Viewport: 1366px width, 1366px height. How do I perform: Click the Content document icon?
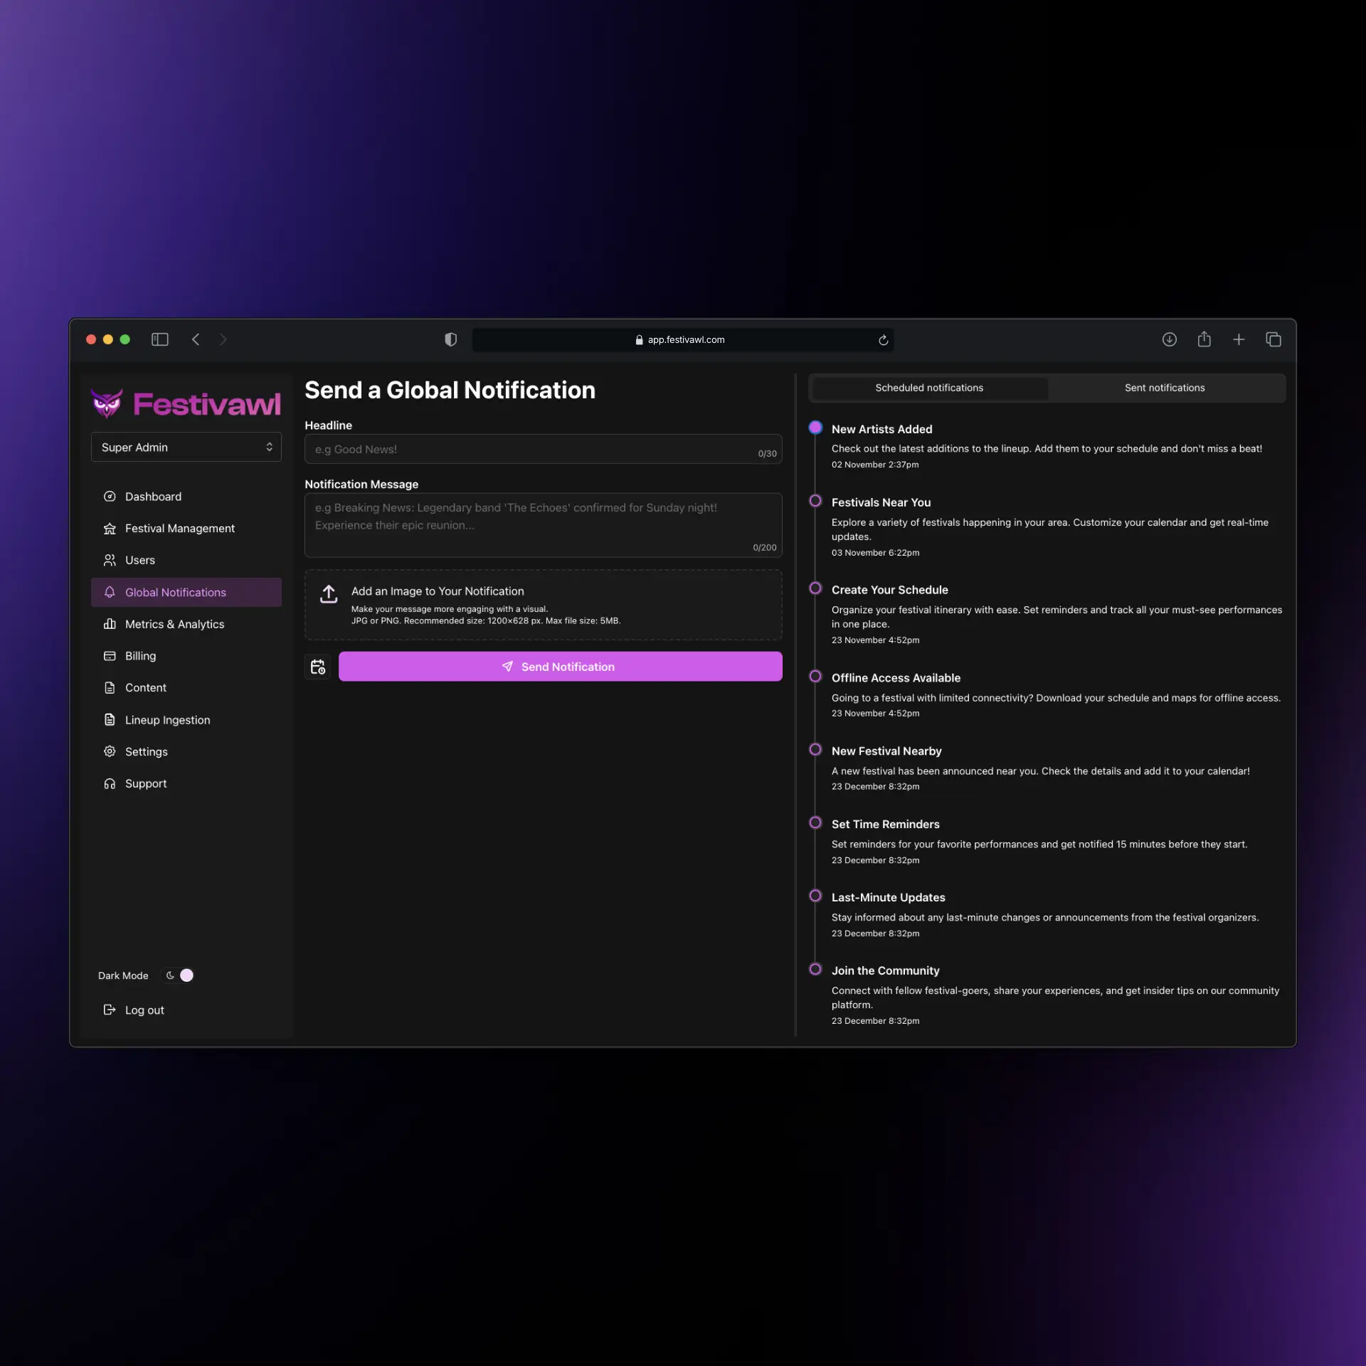click(x=110, y=687)
